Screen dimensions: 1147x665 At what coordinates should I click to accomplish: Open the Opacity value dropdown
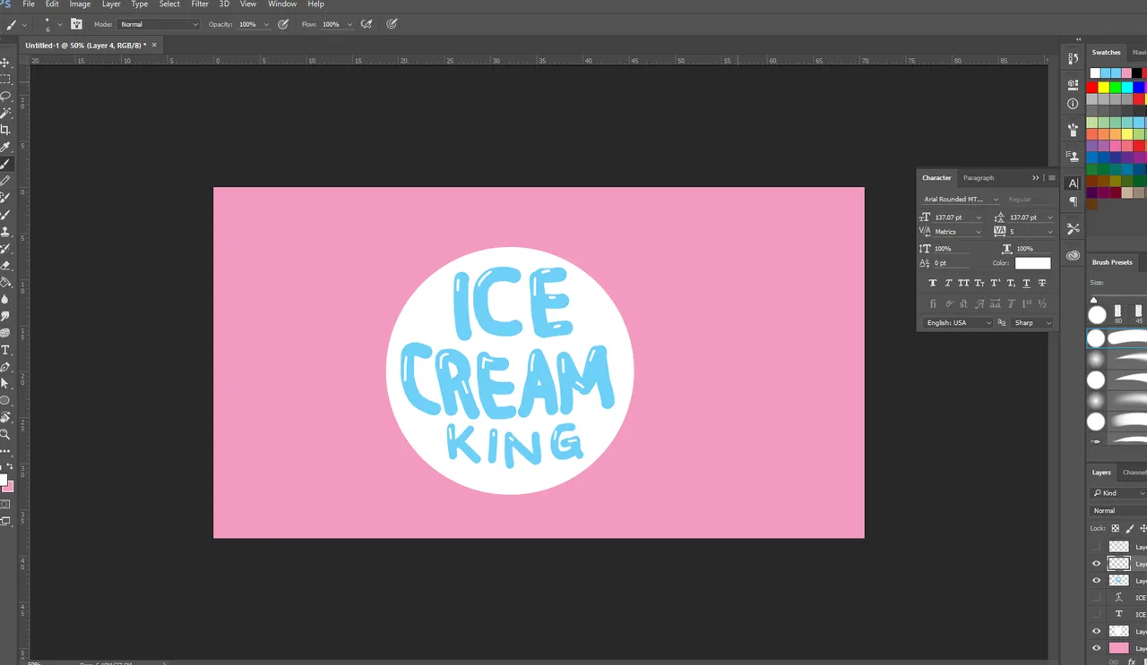266,24
